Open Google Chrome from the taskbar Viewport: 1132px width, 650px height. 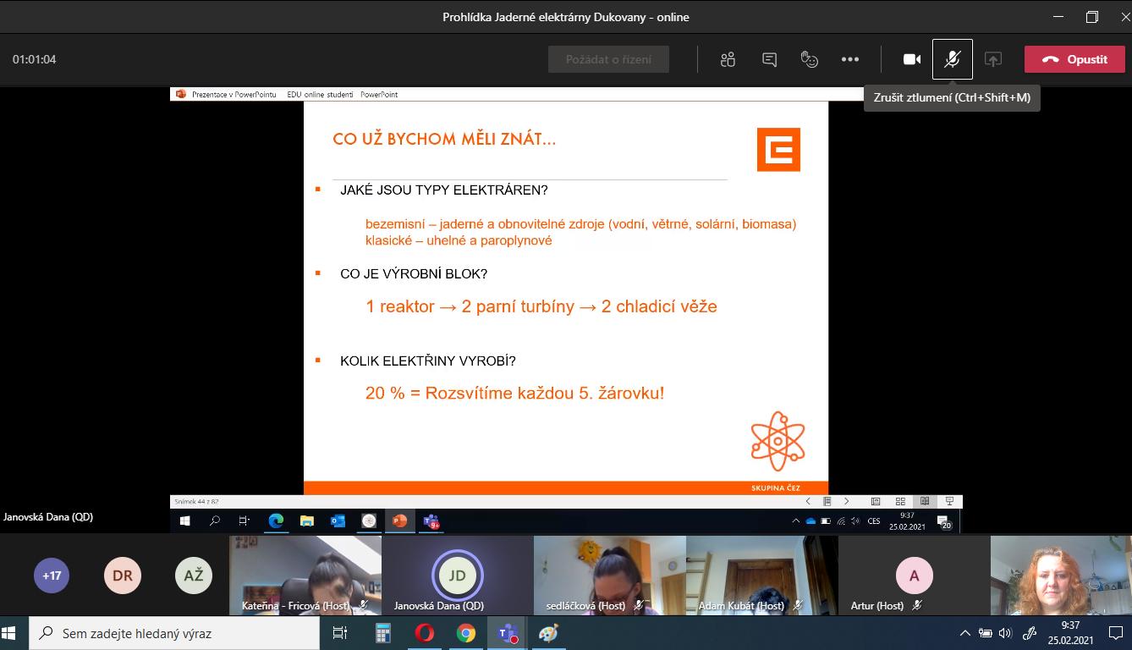tap(465, 633)
